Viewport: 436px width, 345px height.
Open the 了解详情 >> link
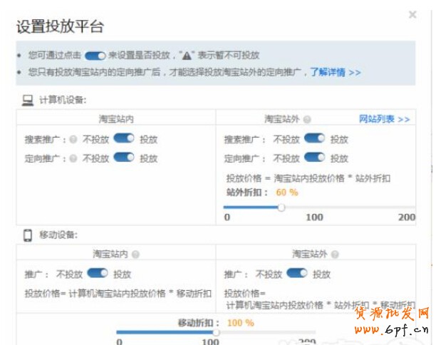click(335, 72)
